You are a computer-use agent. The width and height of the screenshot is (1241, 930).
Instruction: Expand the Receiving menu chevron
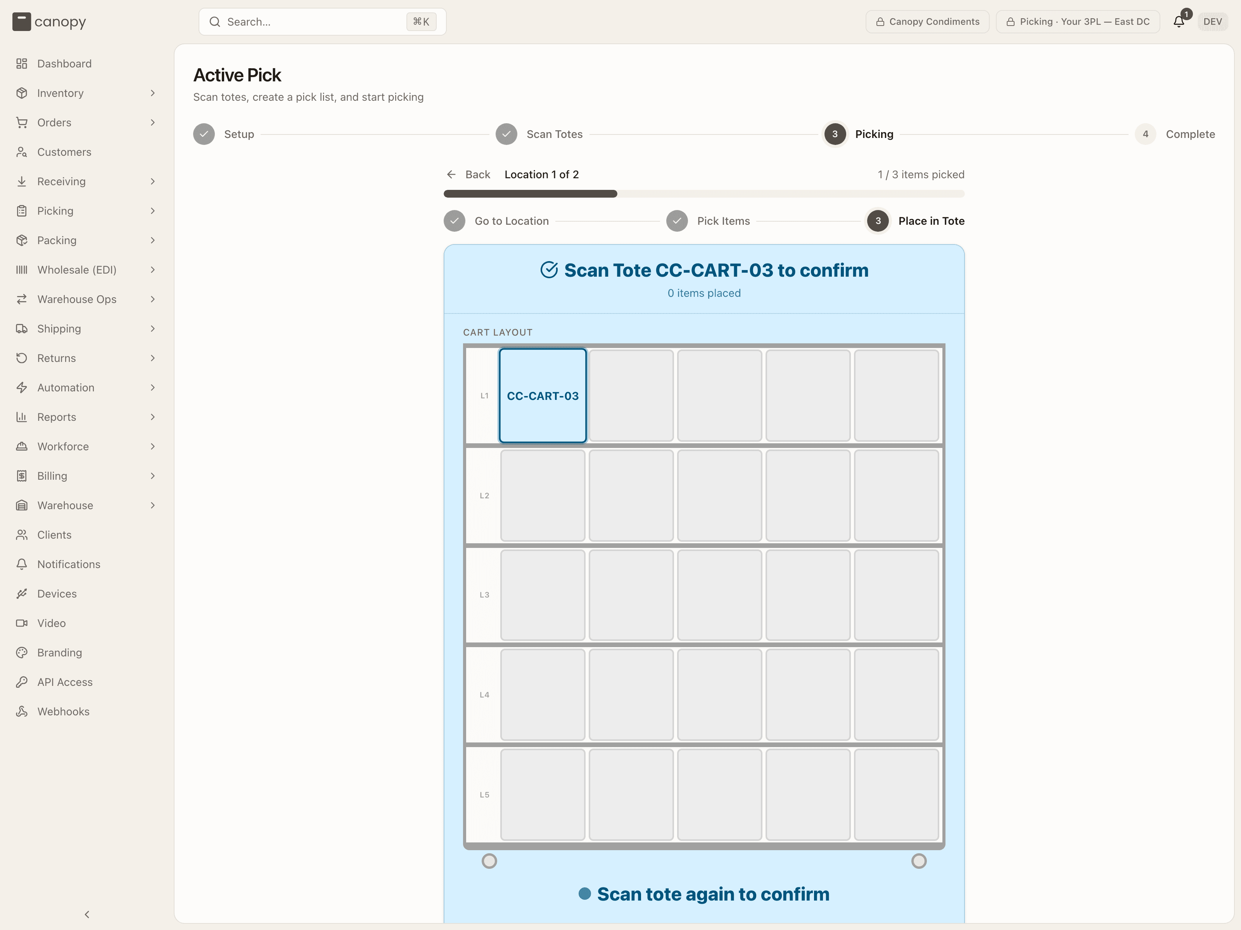point(152,182)
